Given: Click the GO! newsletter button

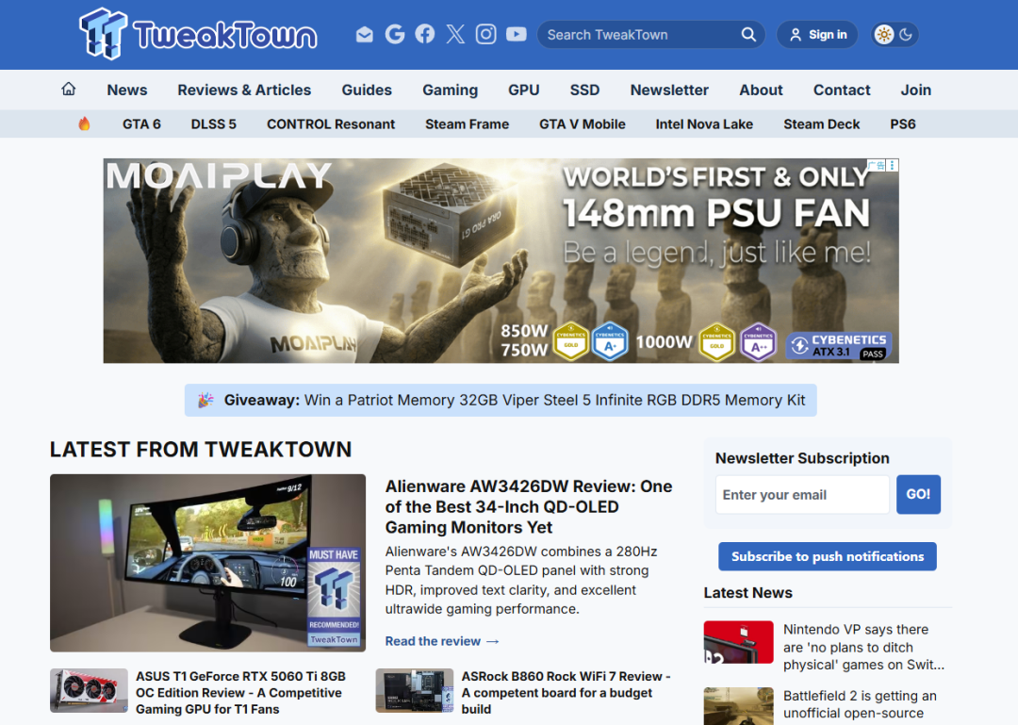Looking at the screenshot, I should point(918,494).
